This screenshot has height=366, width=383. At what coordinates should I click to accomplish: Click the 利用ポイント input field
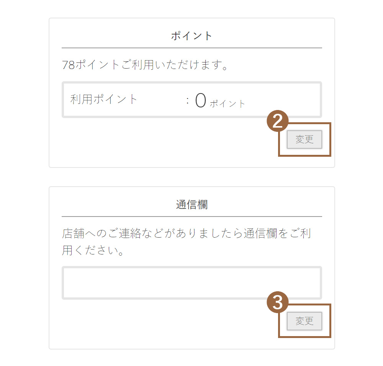(x=191, y=99)
